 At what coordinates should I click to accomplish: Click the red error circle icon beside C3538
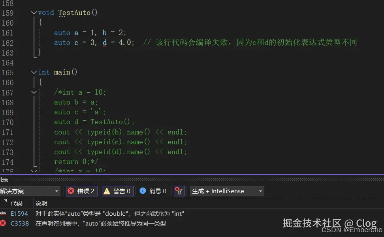click(3, 222)
